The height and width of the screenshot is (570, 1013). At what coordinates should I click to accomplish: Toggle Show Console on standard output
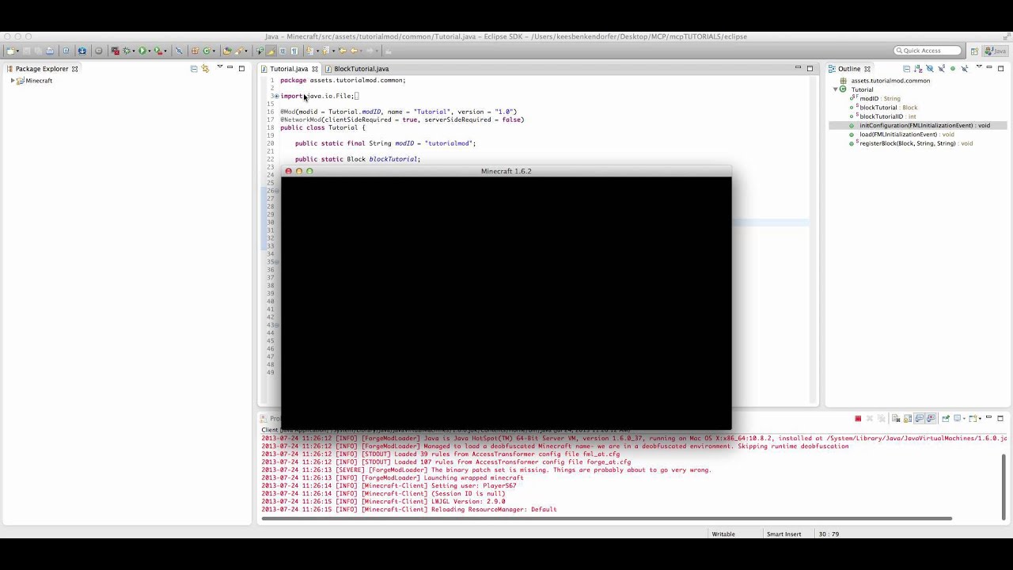click(919, 418)
